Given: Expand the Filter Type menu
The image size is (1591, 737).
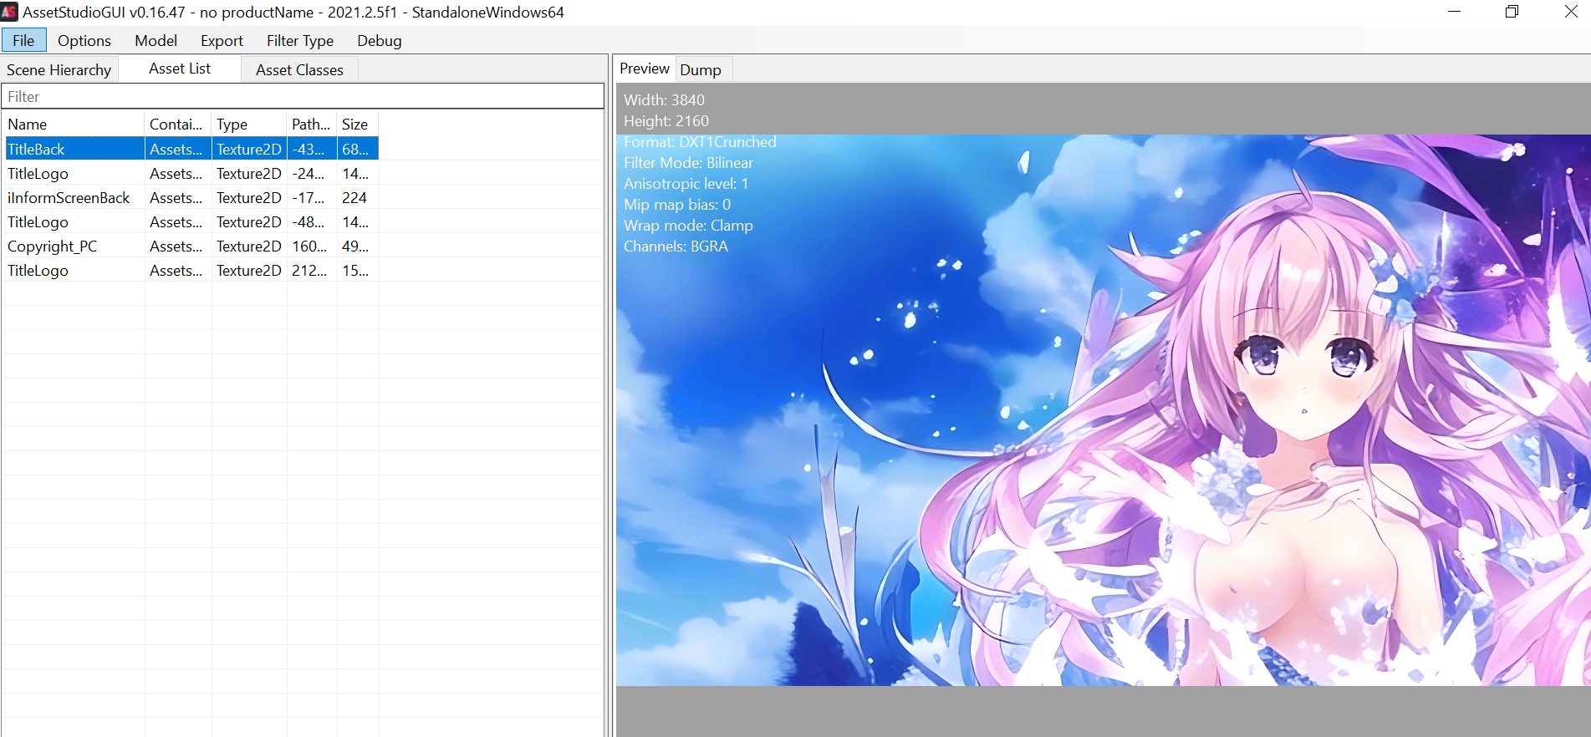Looking at the screenshot, I should point(299,40).
